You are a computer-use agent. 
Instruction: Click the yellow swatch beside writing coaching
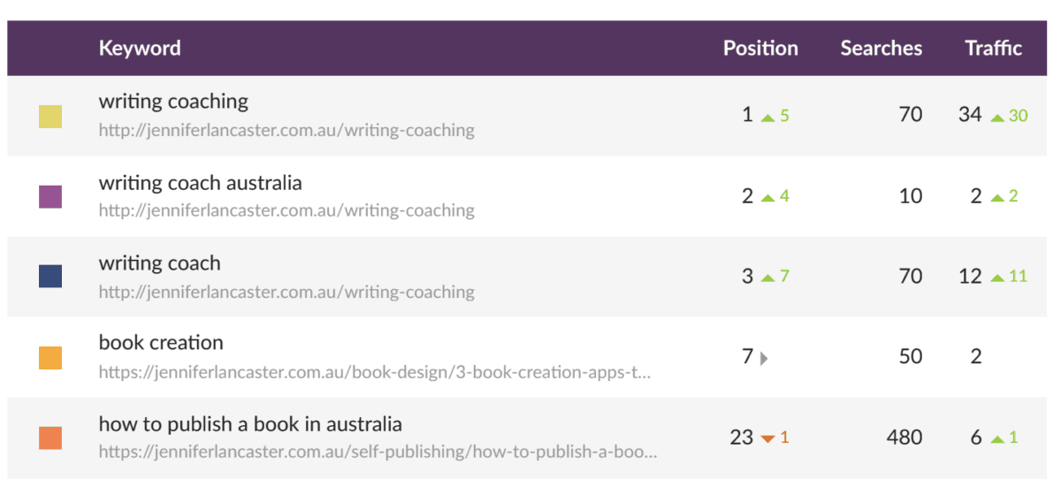click(x=50, y=116)
